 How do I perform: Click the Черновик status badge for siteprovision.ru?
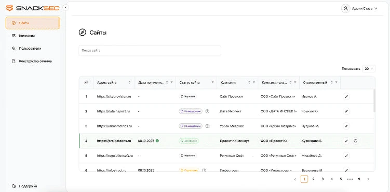coord(188,97)
